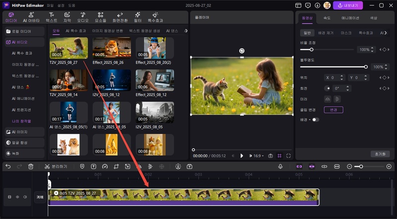This screenshot has width=397, height=219.
Task: Click the undo arrow in timeline toolbar
Action: (8, 166)
